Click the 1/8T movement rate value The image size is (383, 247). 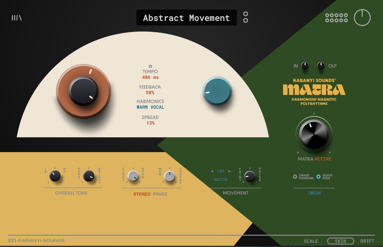(x=221, y=171)
